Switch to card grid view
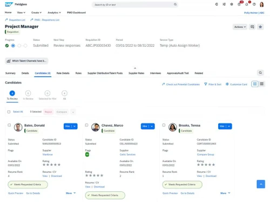Image resolution: width=270 pixels, height=202 pixels. click(x=255, y=84)
